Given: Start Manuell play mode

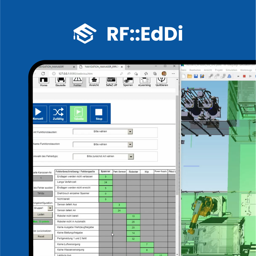Looking at the screenshot, I should coord(40,114).
